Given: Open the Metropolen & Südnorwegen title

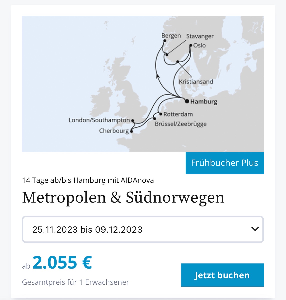Looking at the screenshot, I should pyautogui.click(x=123, y=198).
